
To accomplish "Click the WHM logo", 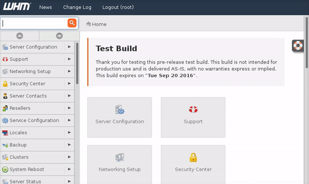I will pyautogui.click(x=17, y=7).
